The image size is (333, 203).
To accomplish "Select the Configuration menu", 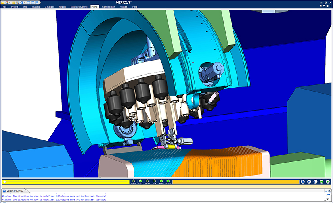I will coord(109,7).
